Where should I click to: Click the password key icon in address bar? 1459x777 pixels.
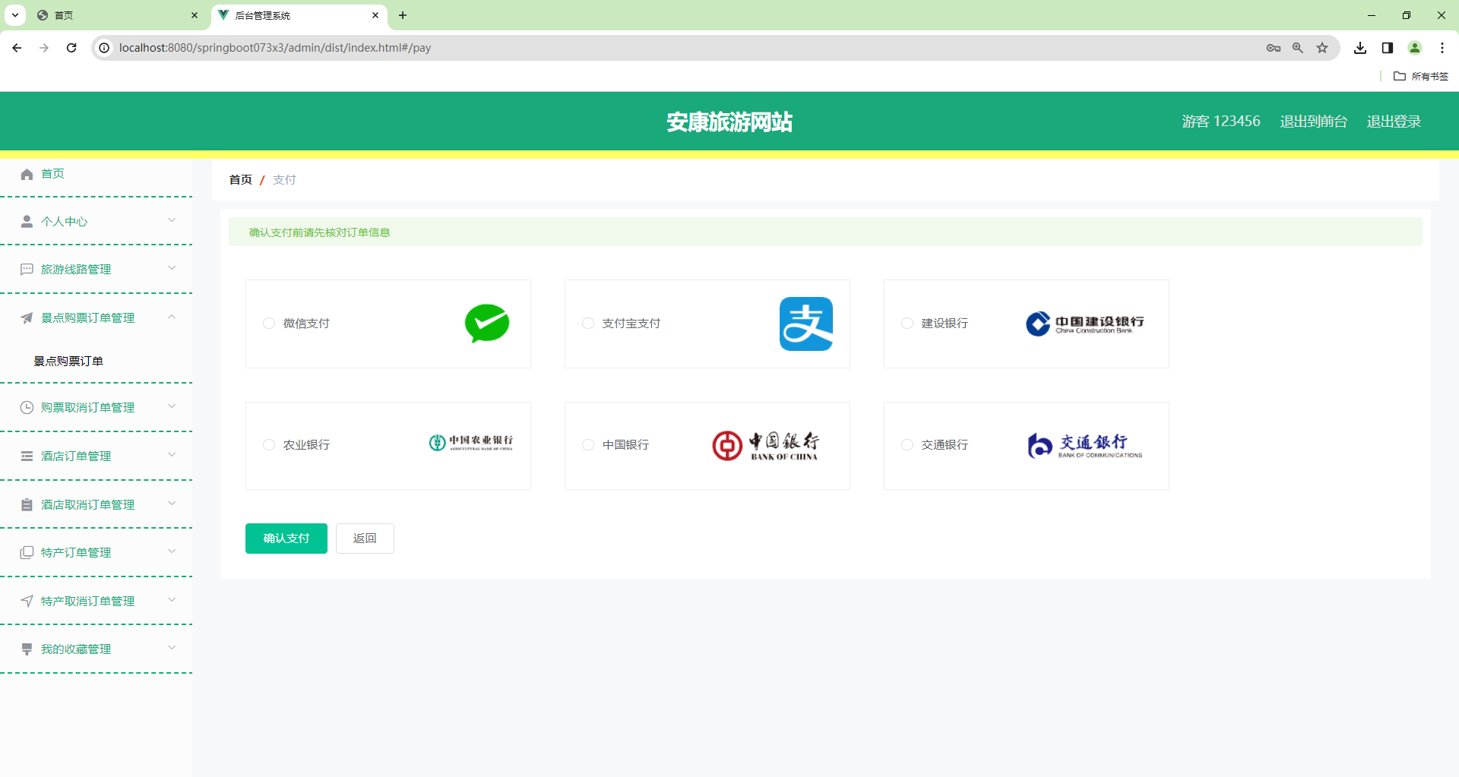point(1274,48)
